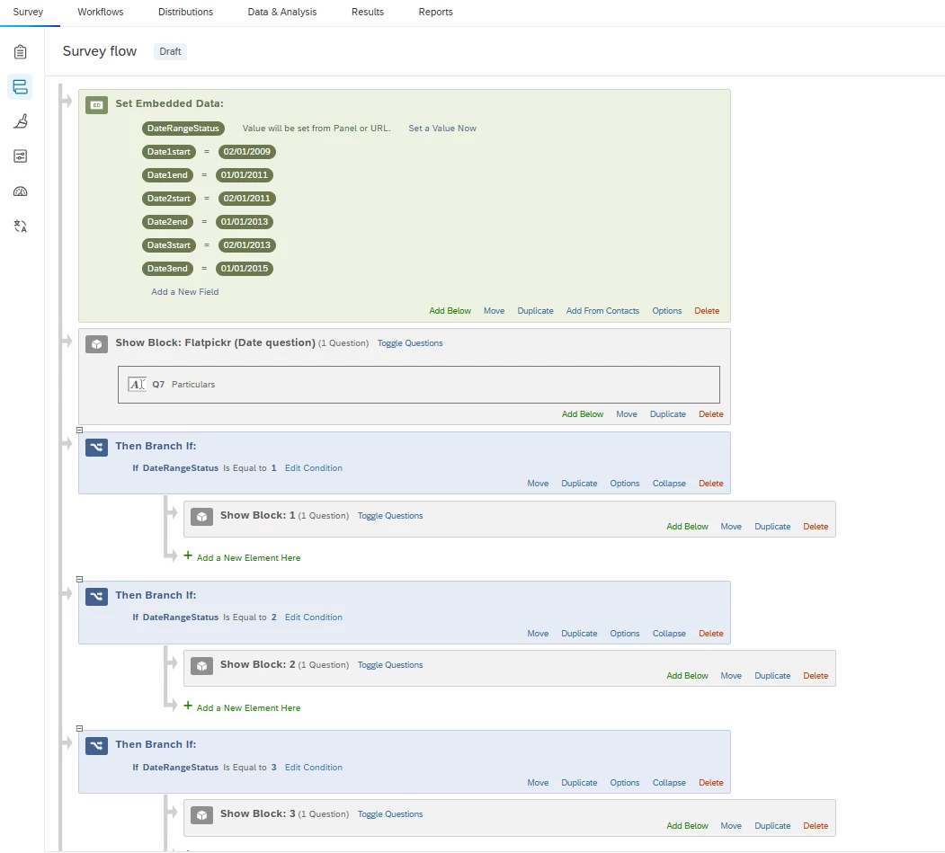Click Add a New Field link

tap(185, 292)
